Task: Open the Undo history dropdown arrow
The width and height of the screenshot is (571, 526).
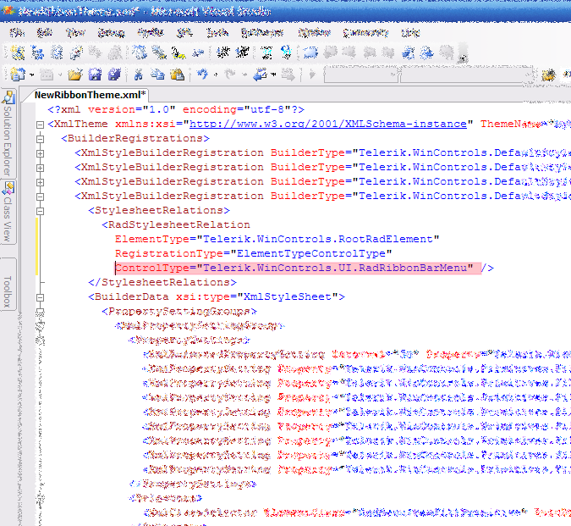Action: click(216, 75)
